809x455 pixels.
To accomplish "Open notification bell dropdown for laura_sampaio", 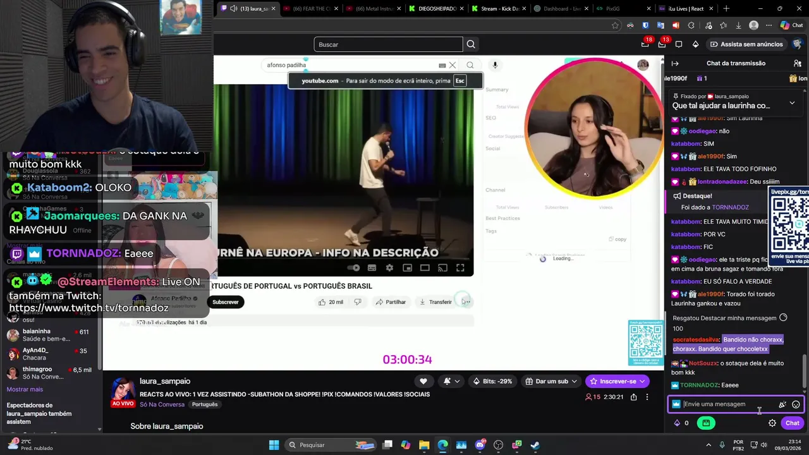I will click(451, 381).
